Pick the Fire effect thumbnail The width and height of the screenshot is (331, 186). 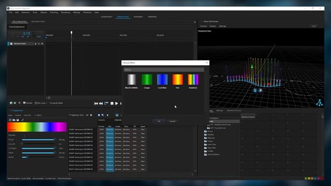point(177,80)
